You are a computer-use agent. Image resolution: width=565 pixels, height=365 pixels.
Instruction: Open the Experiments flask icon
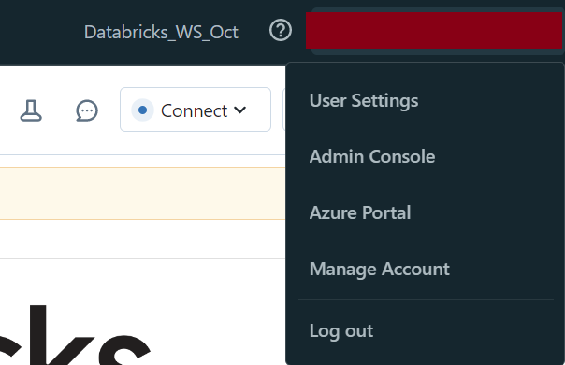click(31, 110)
